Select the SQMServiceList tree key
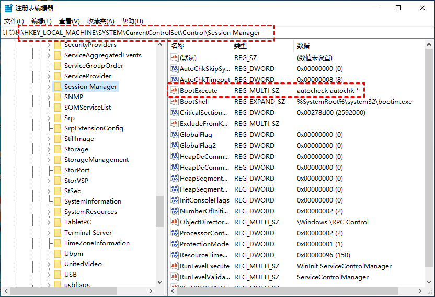This screenshot has width=435, height=297. click(87, 108)
